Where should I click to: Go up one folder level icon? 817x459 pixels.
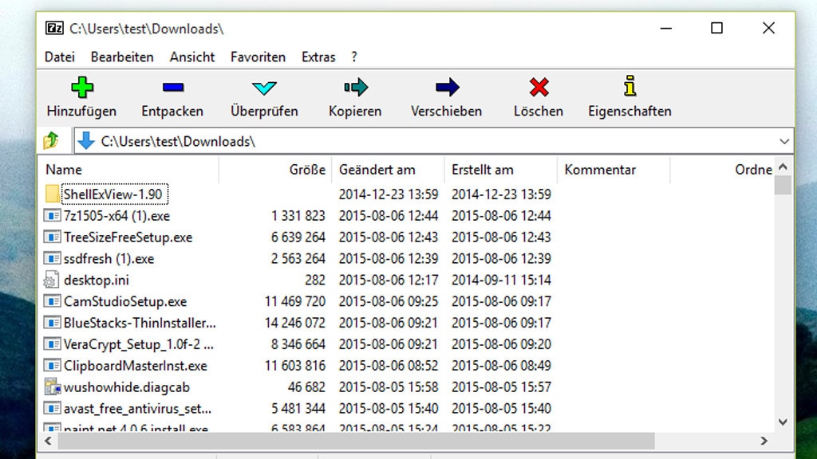coord(51,140)
